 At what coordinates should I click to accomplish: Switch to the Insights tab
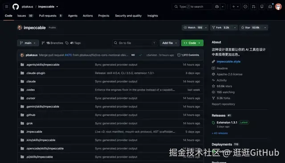coord(152,16)
